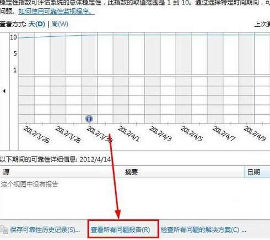The height and width of the screenshot is (240, 270).
Task: Click 检查所有问题的解决方案(C) link
Action: point(203,230)
